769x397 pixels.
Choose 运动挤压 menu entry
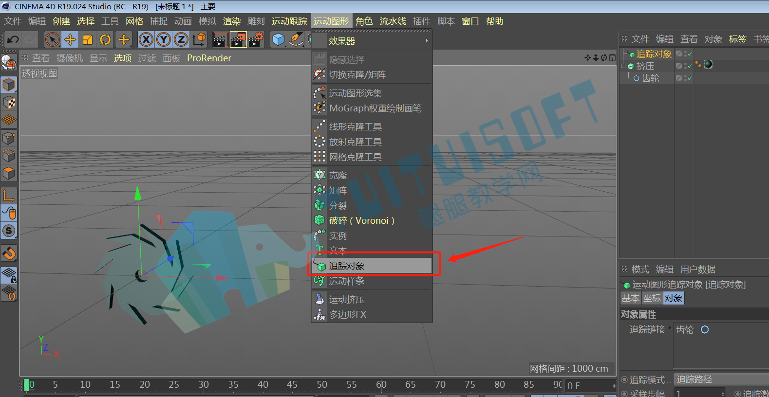pyautogui.click(x=372, y=299)
